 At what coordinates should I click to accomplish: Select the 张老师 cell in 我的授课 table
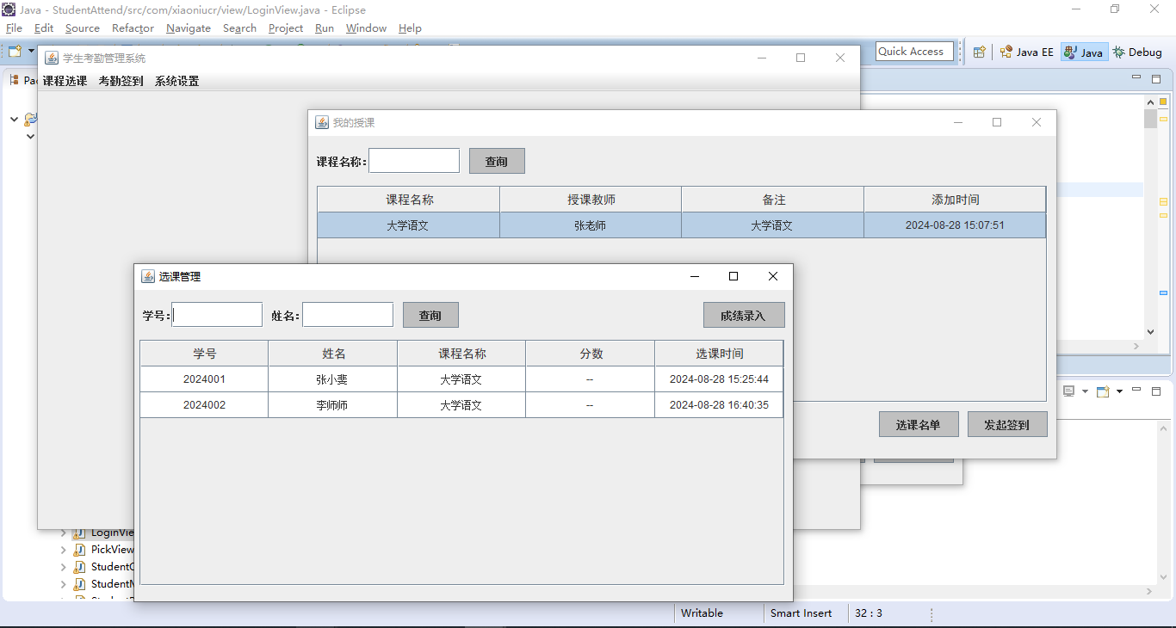click(591, 225)
